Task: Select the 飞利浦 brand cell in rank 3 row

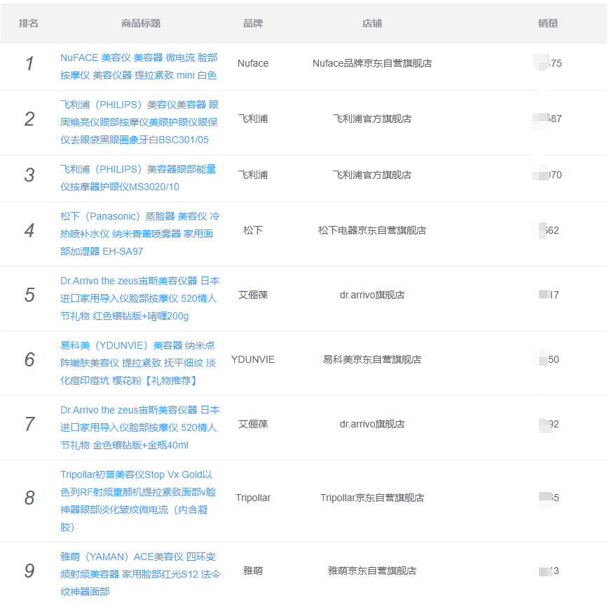Action: point(253,175)
